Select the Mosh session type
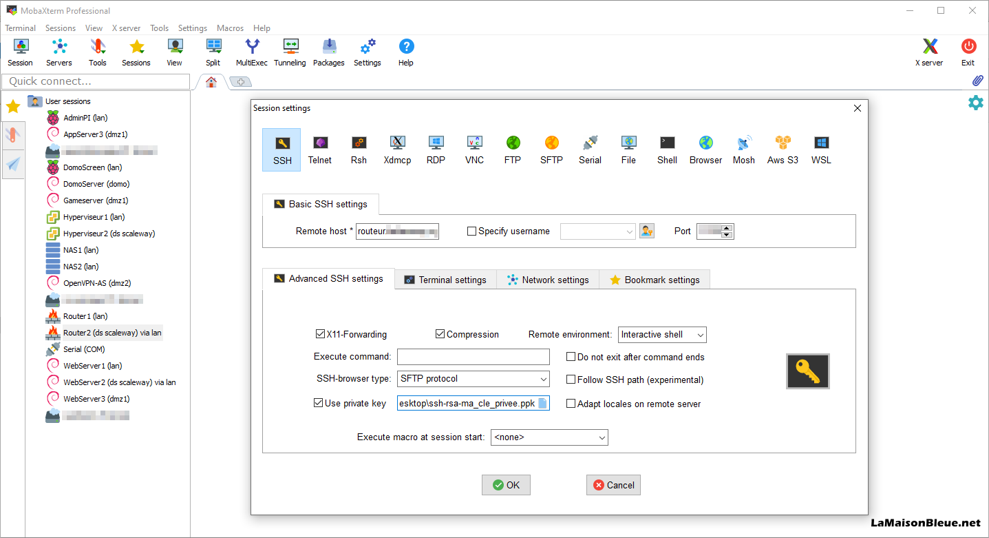Viewport: 989px width, 538px height. click(744, 149)
